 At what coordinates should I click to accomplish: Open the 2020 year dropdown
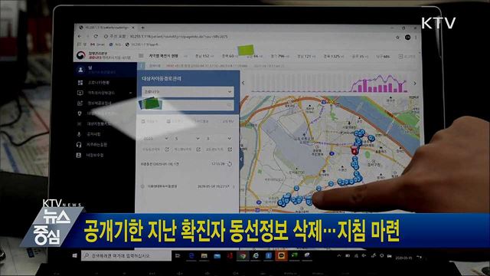(155, 138)
